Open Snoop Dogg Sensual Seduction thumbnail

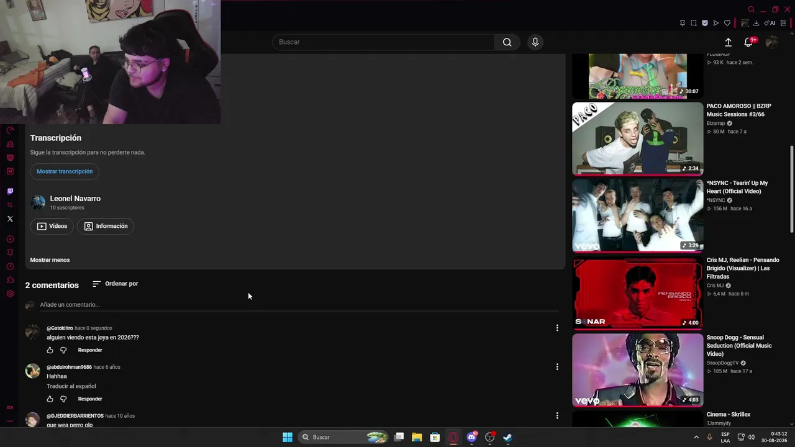(x=637, y=370)
